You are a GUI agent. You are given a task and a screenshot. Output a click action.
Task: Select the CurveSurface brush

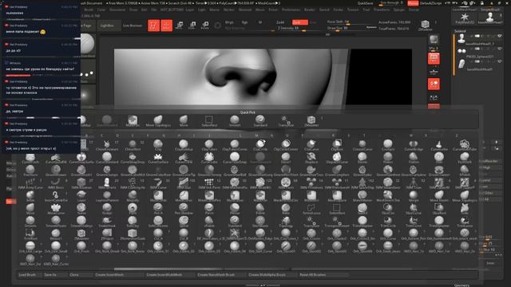tap(158, 159)
